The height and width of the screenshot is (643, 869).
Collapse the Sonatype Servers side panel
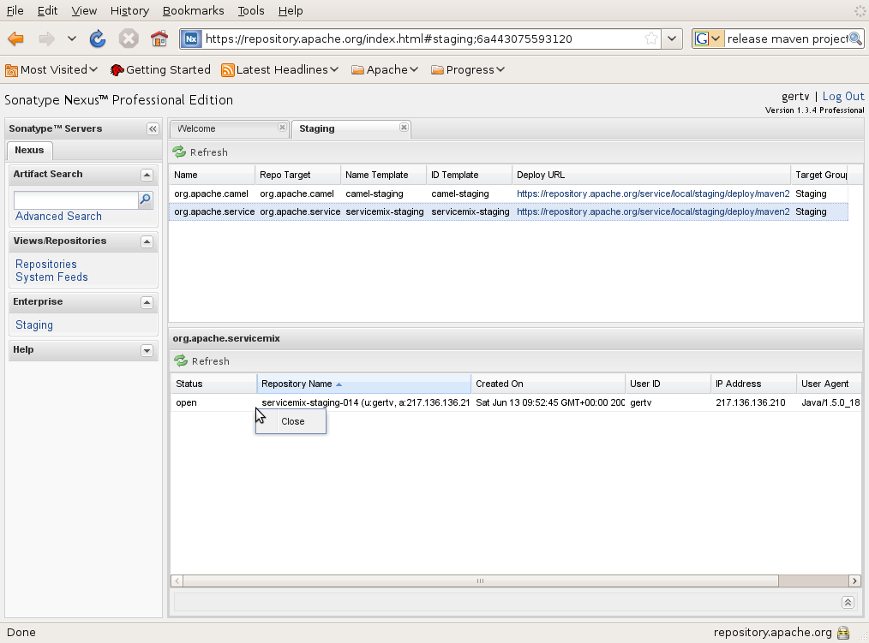153,129
